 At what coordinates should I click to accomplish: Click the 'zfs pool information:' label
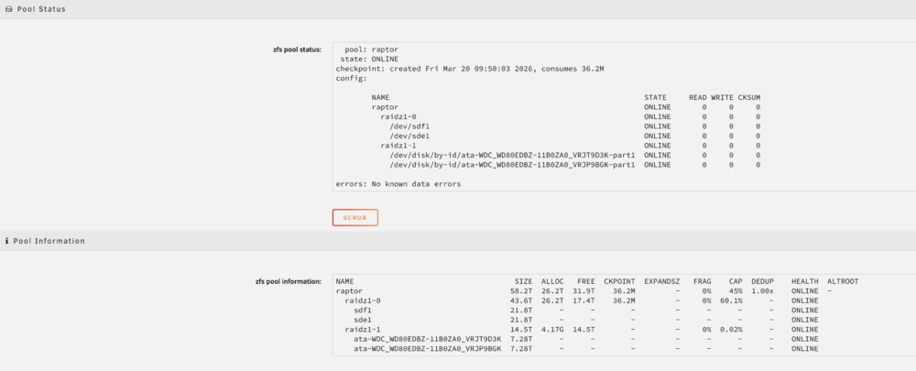click(x=289, y=281)
